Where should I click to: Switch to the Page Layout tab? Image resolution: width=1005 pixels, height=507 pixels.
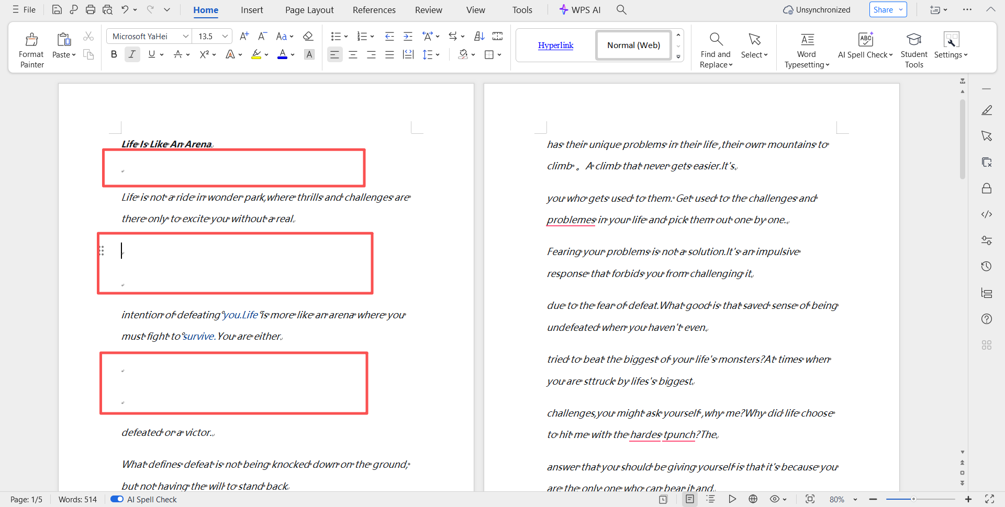pos(309,10)
